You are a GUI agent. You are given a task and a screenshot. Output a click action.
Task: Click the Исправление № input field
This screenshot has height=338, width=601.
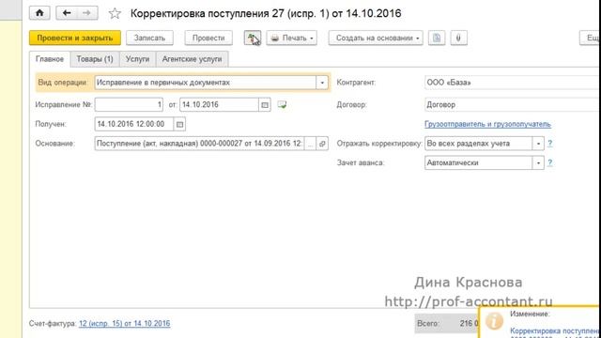click(x=129, y=104)
